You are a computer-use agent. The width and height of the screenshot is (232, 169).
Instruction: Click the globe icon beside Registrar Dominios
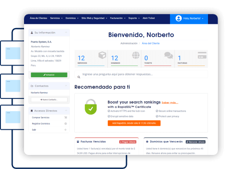[66, 124]
